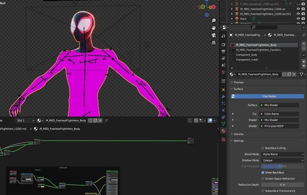
Task: Duplicate material in the properties panel
Action: (x=289, y=74)
